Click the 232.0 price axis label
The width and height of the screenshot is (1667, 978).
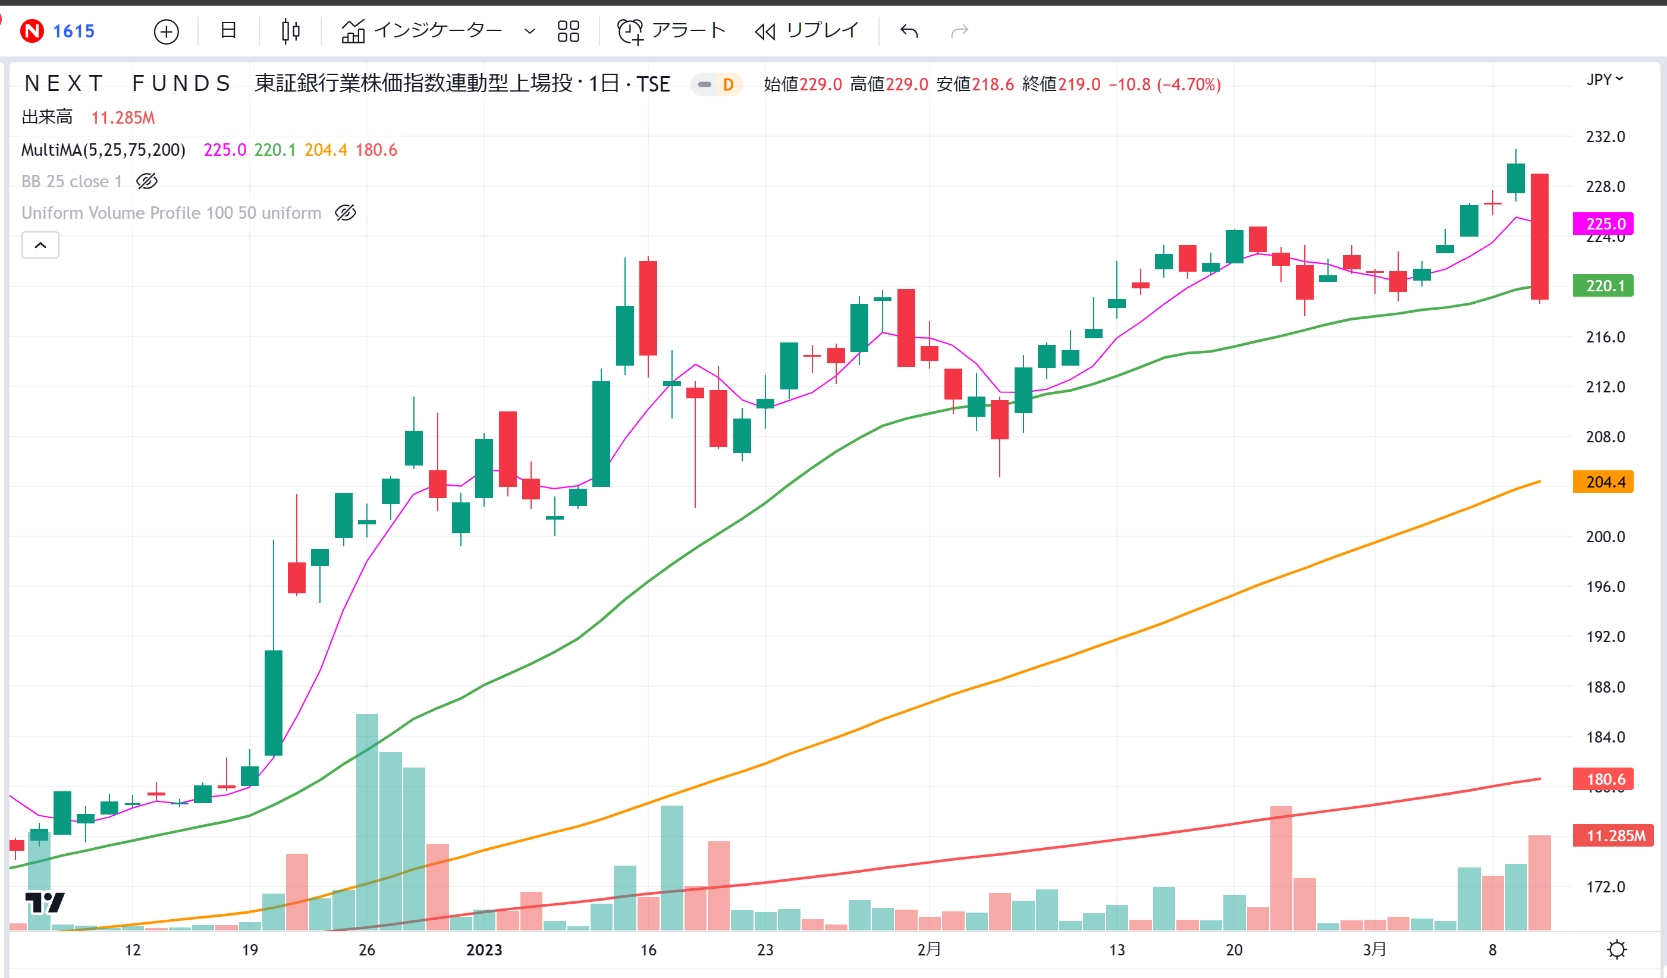pos(1606,137)
